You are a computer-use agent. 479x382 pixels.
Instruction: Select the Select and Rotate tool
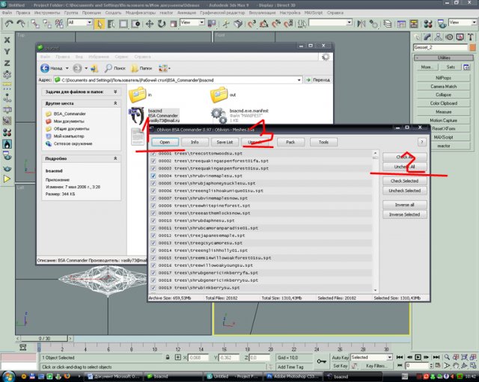click(x=162, y=23)
